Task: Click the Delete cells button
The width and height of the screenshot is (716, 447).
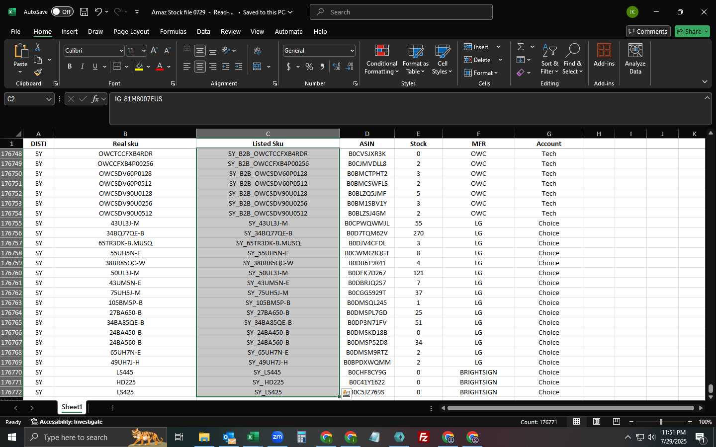Action: pyautogui.click(x=477, y=60)
